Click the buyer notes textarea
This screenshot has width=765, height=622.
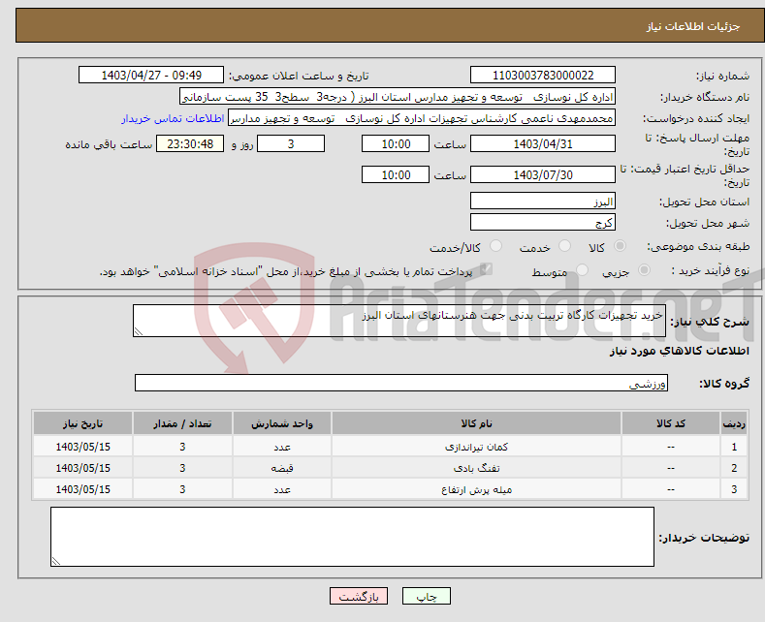click(x=352, y=537)
